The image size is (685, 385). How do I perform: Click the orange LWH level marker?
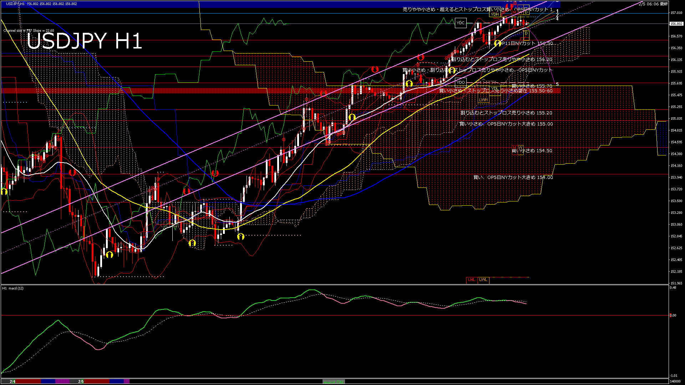[483, 100]
